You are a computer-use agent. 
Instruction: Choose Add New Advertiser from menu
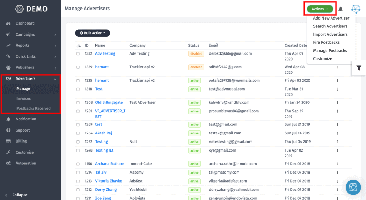pos(331,18)
